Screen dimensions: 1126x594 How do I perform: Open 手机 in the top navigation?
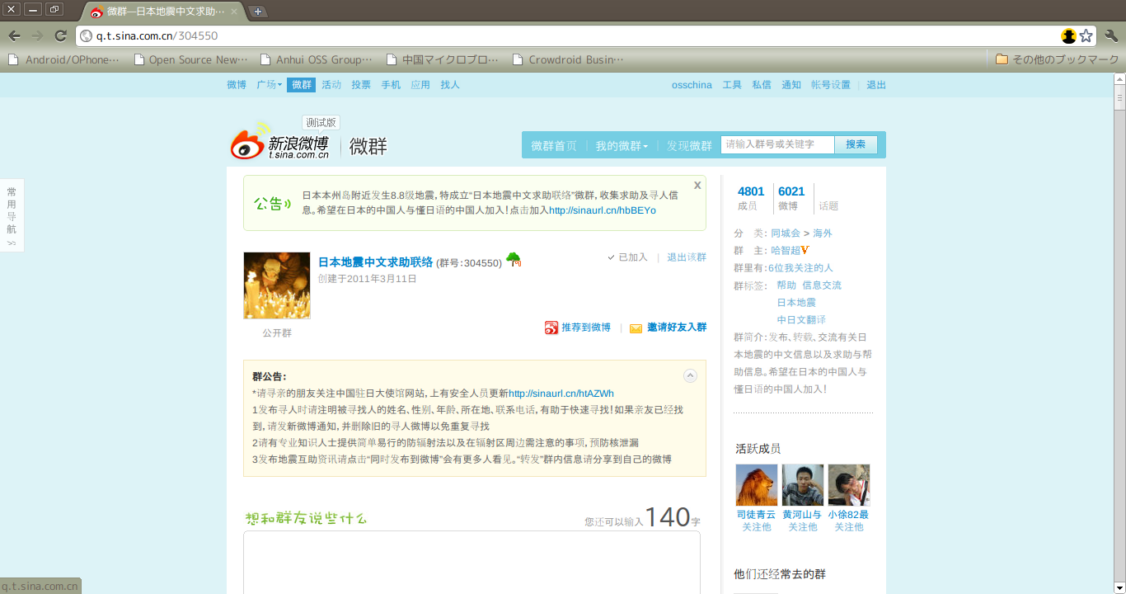pyautogui.click(x=391, y=85)
